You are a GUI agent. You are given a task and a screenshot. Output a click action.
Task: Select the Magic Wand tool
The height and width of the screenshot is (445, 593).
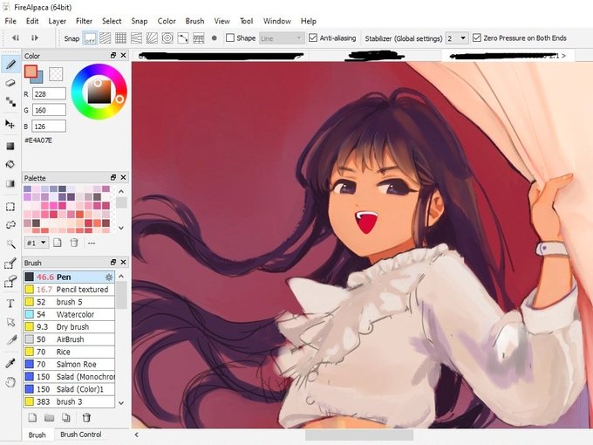click(10, 244)
